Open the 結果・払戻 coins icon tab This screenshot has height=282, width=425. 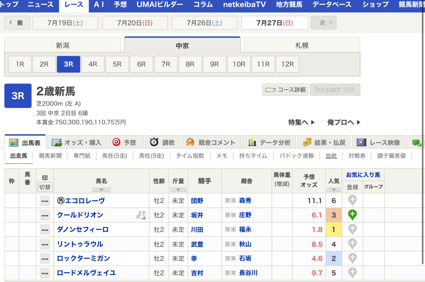307,142
